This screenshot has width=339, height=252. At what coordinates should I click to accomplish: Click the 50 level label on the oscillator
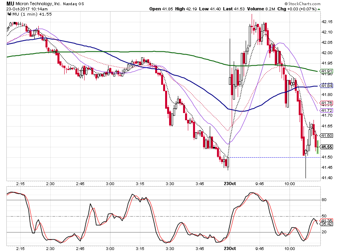(x=324, y=216)
